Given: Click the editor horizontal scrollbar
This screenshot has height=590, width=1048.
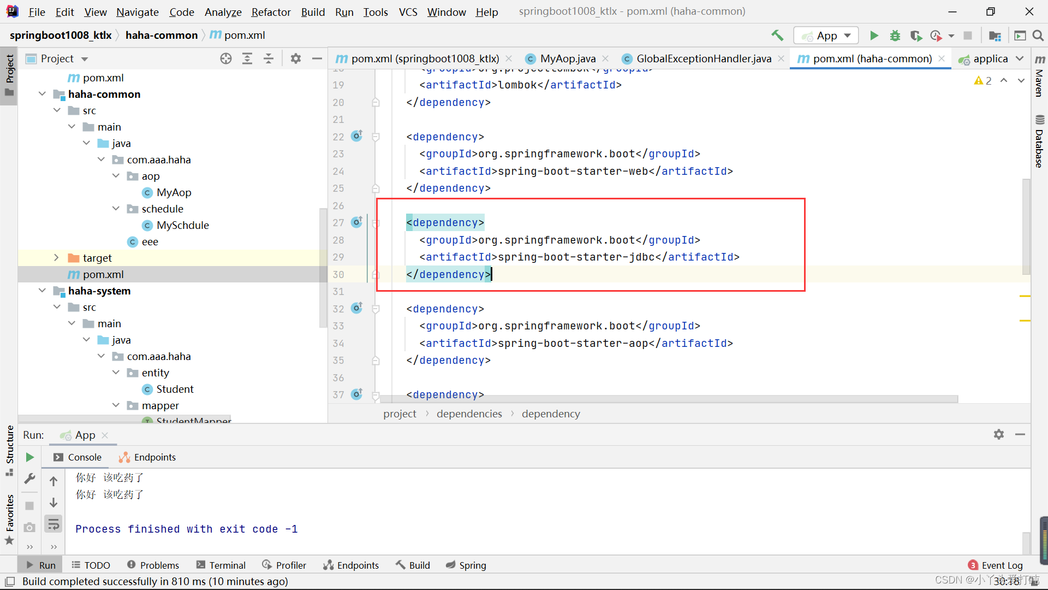Looking at the screenshot, I should point(669,399).
